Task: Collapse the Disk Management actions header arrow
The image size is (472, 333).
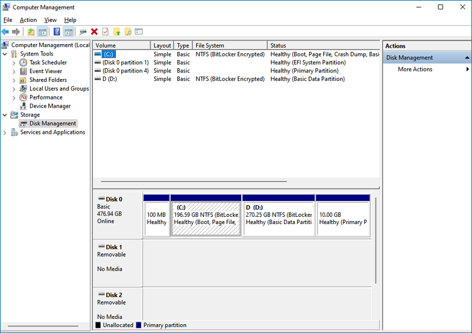Action: [467, 58]
